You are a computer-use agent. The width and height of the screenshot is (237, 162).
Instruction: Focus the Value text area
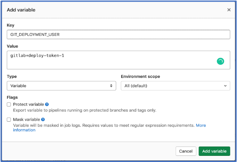(118, 60)
